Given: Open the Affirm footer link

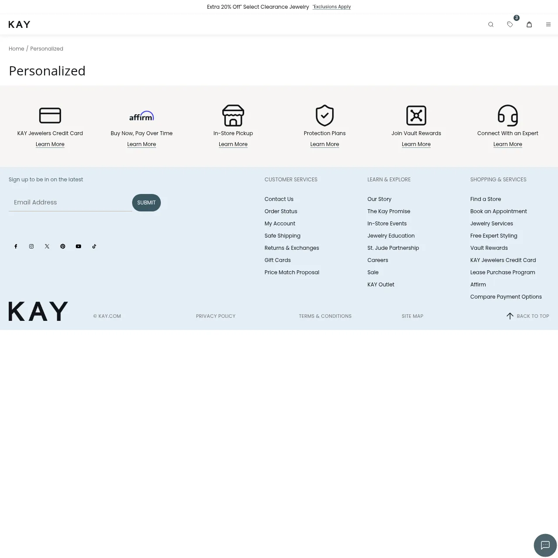Looking at the screenshot, I should pyautogui.click(x=478, y=285).
